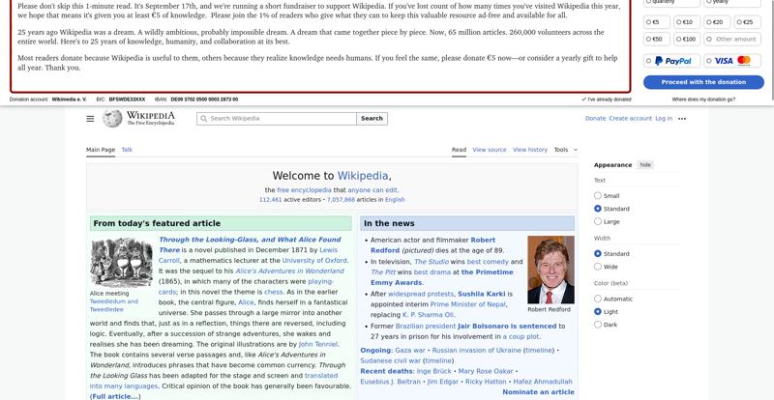Click the PayPal logo
The width and height of the screenshot is (774, 400).
point(671,61)
